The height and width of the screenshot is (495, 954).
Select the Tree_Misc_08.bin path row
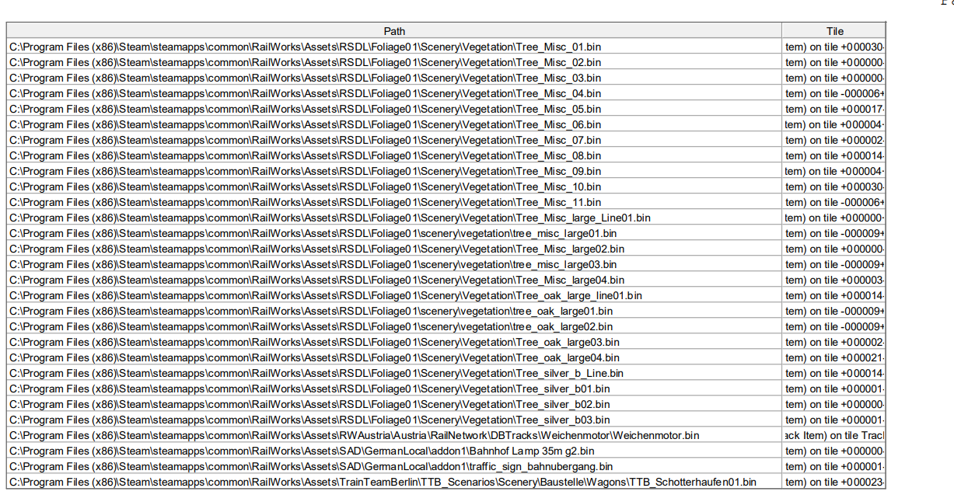coord(394,155)
